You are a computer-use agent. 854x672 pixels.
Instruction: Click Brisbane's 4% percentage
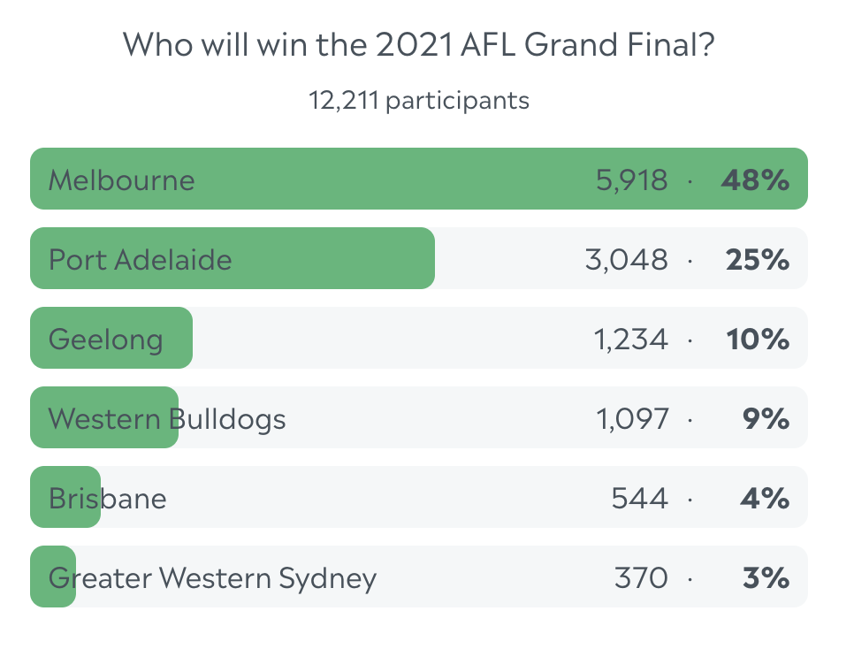[x=765, y=499]
